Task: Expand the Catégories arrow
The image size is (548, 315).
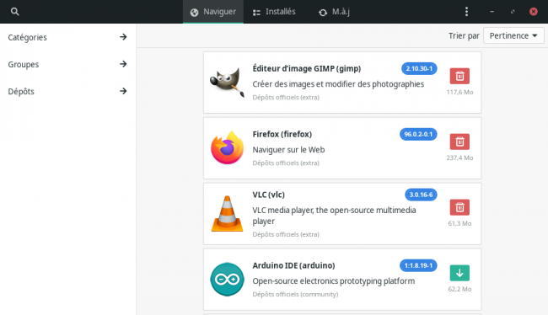Action: point(123,37)
